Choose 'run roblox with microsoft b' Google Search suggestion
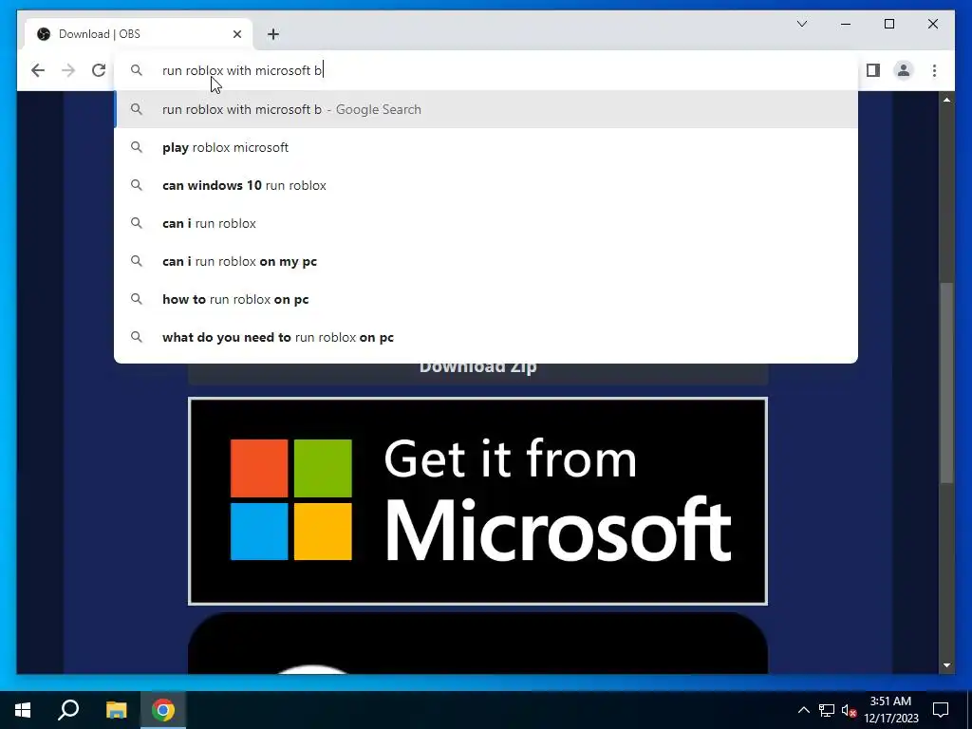This screenshot has height=729, width=972. click(487, 110)
